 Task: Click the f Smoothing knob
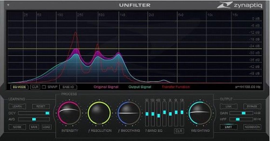coord(129,113)
